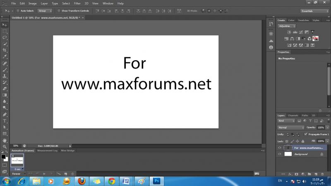The width and height of the screenshot is (331, 186).
Task: Open the Opacity slider dropdown arrow
Action: click(x=327, y=128)
